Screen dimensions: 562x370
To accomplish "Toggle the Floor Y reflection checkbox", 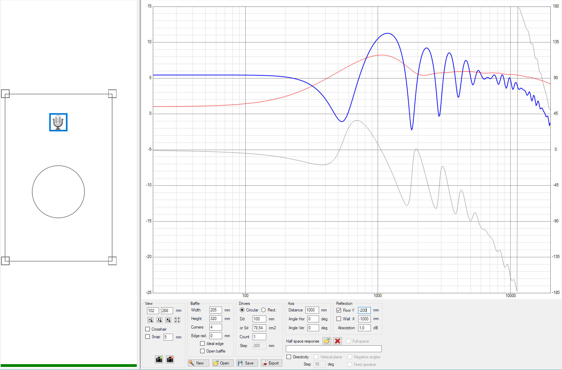I will click(339, 310).
